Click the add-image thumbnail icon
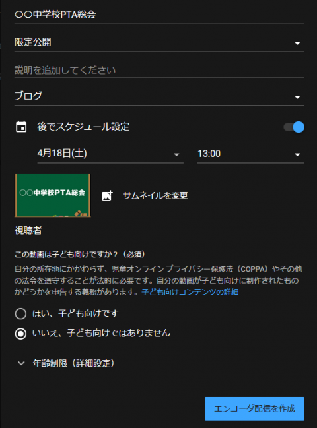This screenshot has height=428, width=317. pyautogui.click(x=107, y=195)
